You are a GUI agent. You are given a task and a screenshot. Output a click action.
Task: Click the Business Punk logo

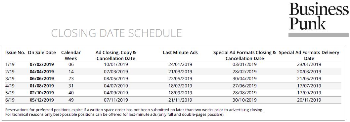click(319, 16)
